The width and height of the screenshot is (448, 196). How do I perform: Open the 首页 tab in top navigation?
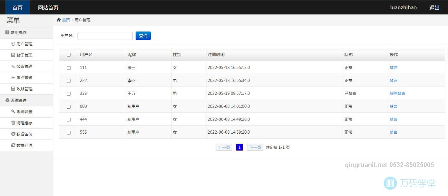coord(17,7)
